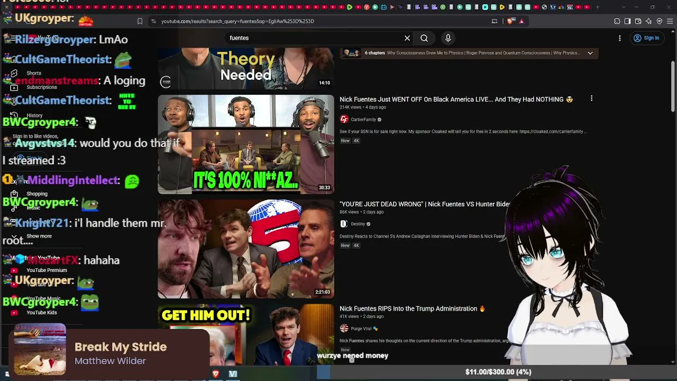Screen dimensions: 677x381
Task: Open a new browser tab with plus button
Action: [x=598, y=7]
